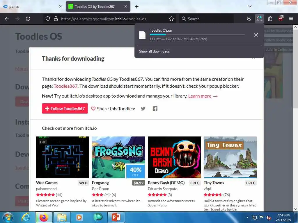298x223 pixels.
Task: Share on Twitter icon
Action: pyautogui.click(x=143, y=109)
